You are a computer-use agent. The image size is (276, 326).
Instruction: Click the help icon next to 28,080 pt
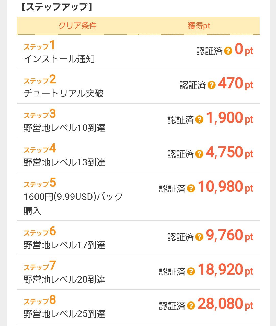click(191, 306)
